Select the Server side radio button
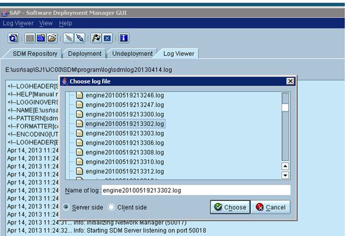The width and height of the screenshot is (347, 236). tap(66, 207)
